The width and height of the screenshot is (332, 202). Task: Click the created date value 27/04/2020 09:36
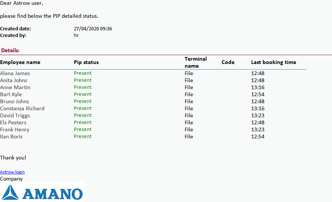[93, 28]
